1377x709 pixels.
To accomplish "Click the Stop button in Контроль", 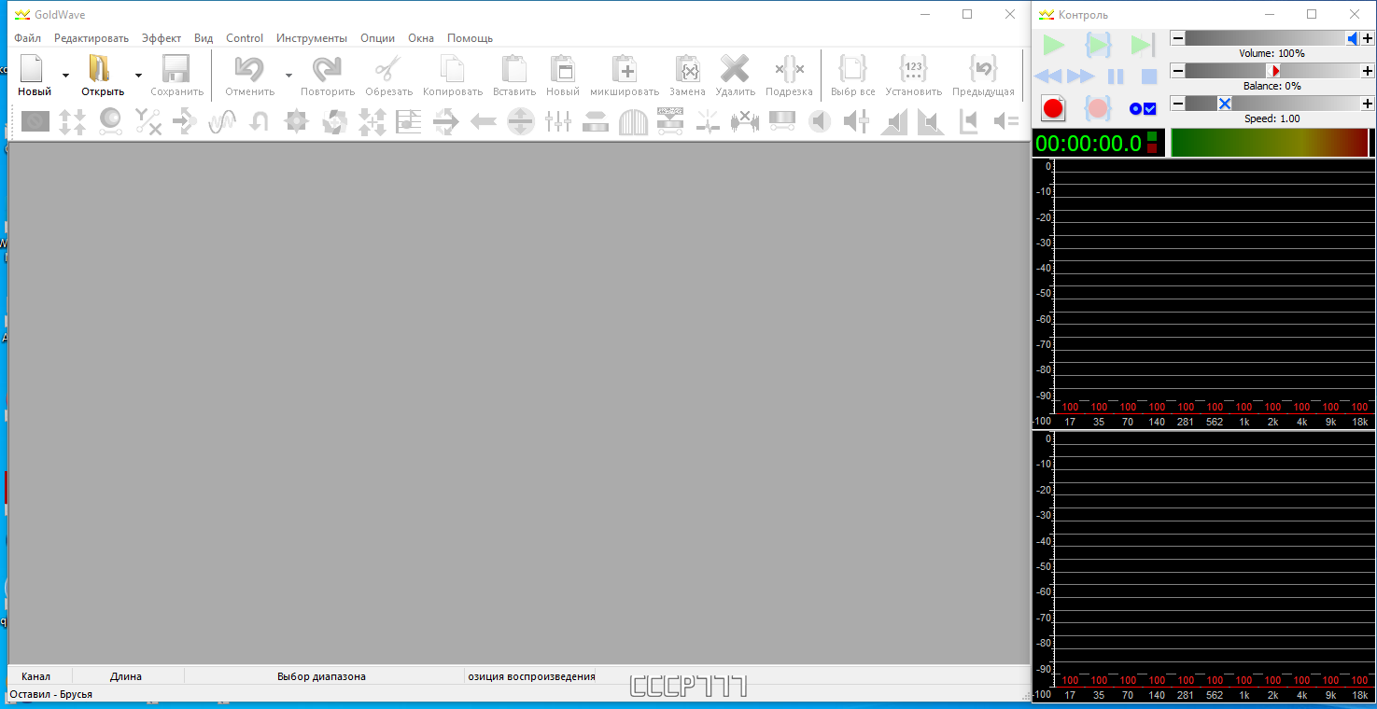I will [1149, 76].
